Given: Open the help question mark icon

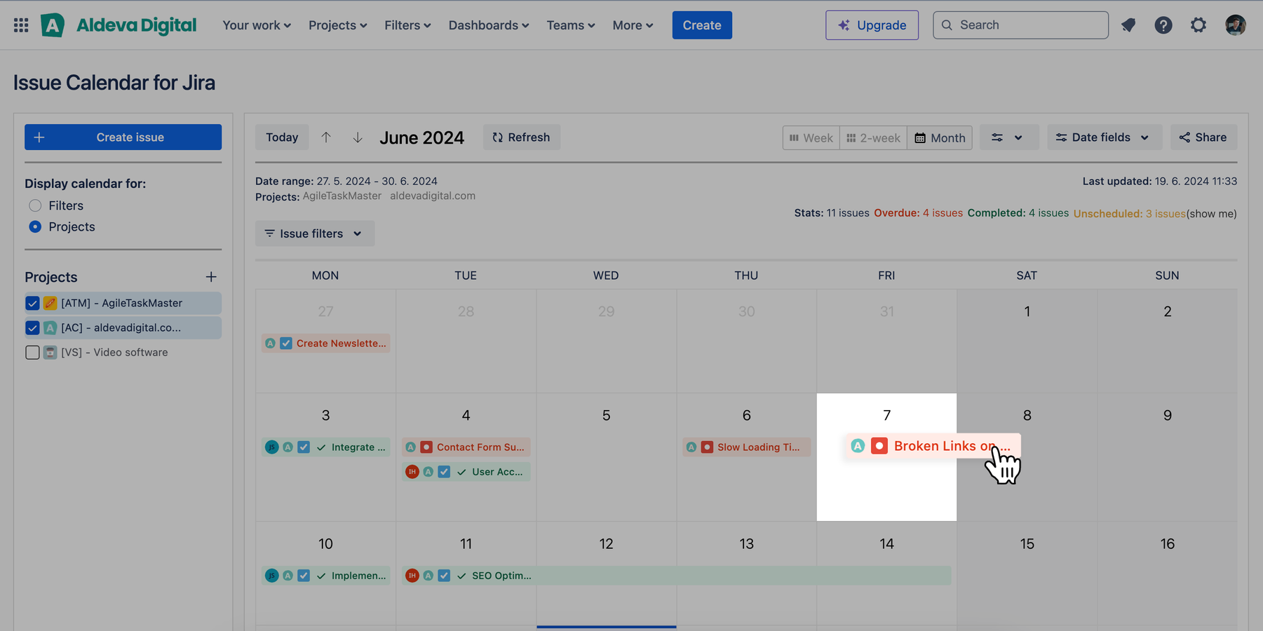Looking at the screenshot, I should coord(1163,25).
